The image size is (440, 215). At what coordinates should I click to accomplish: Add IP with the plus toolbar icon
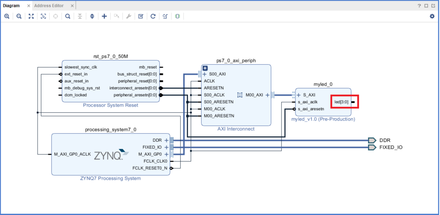104,16
